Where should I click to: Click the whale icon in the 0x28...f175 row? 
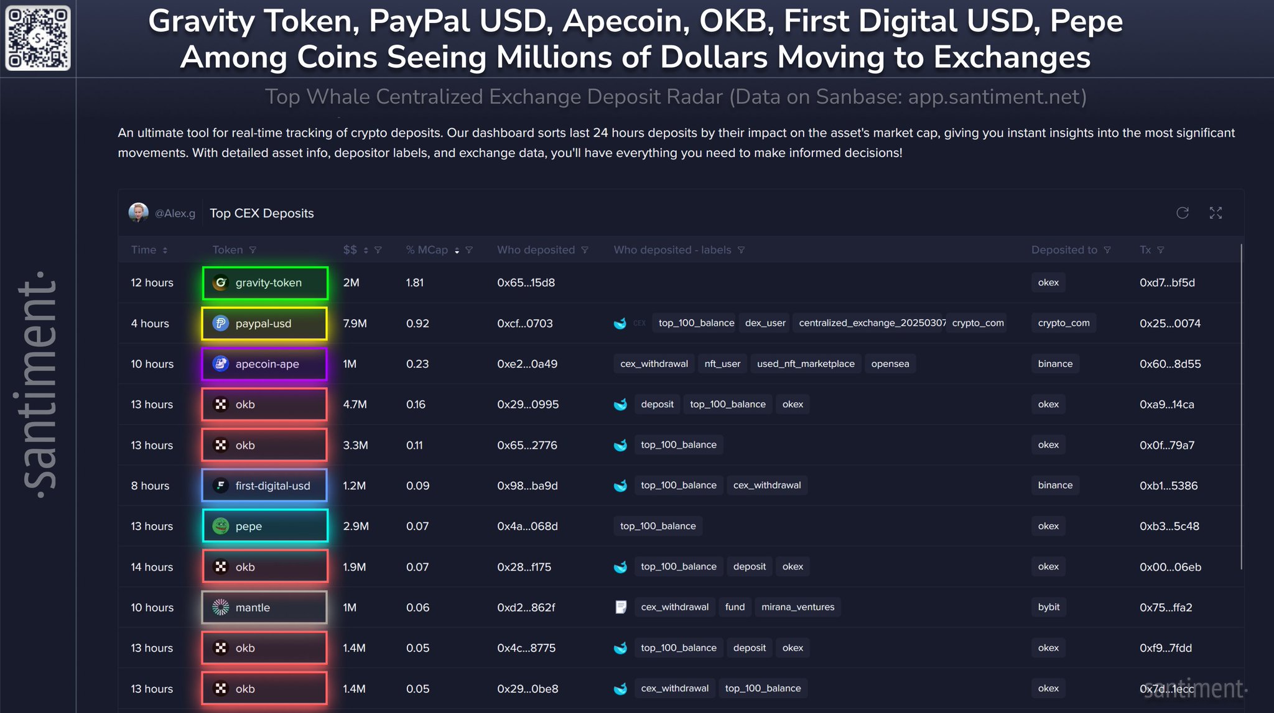(x=620, y=567)
